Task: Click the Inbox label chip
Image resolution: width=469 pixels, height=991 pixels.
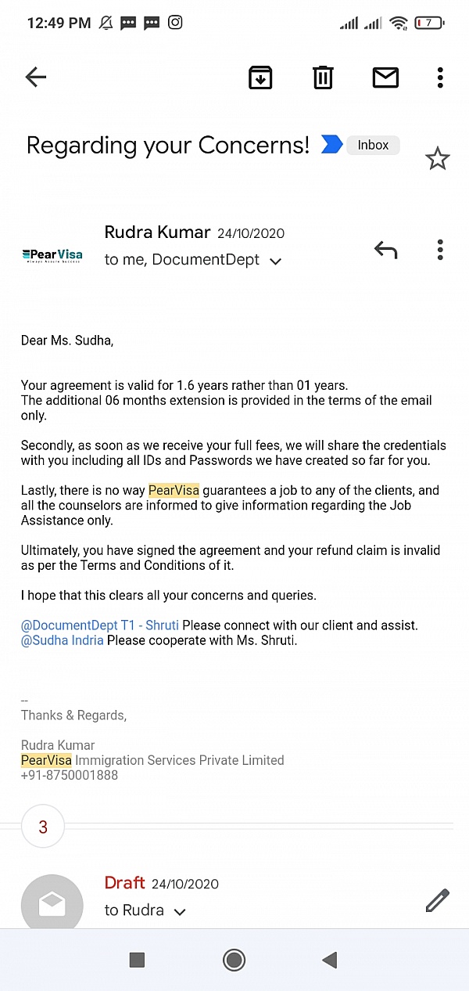Action: pos(373,145)
